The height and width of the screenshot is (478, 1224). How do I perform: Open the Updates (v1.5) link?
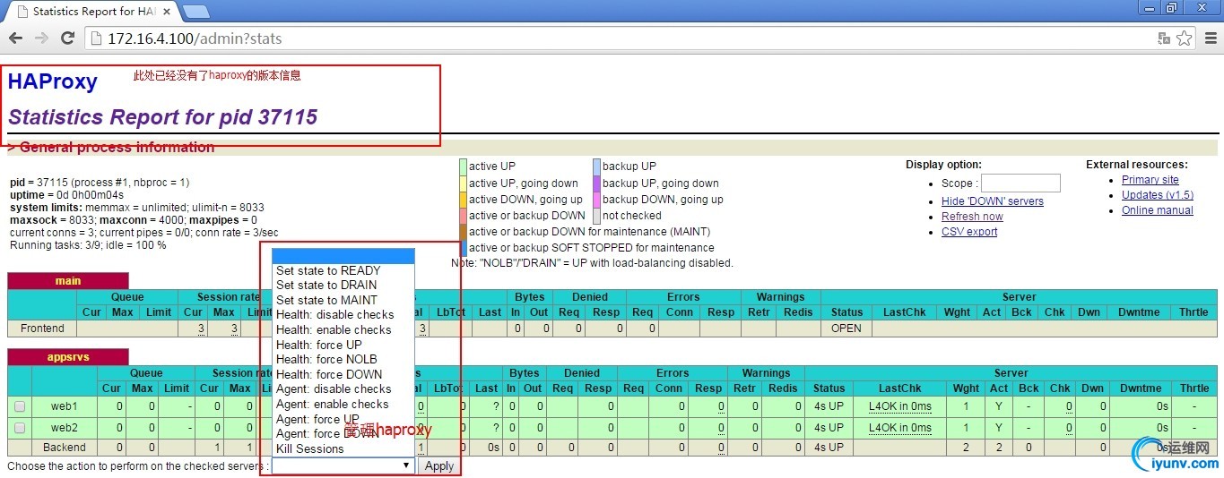point(1158,195)
